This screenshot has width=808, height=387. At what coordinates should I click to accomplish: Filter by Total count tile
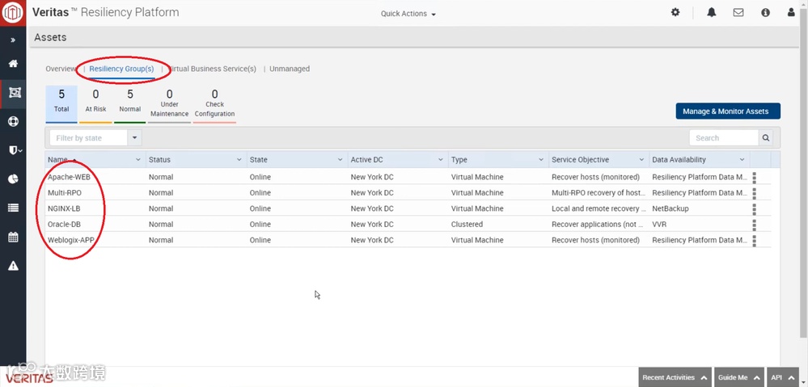click(61, 104)
